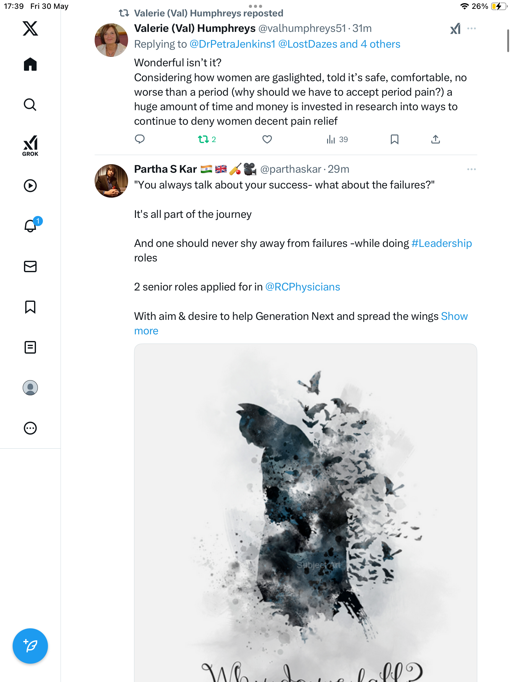Open more options on Partha Kar's post
Screen dimensions: 511x682
point(472,169)
